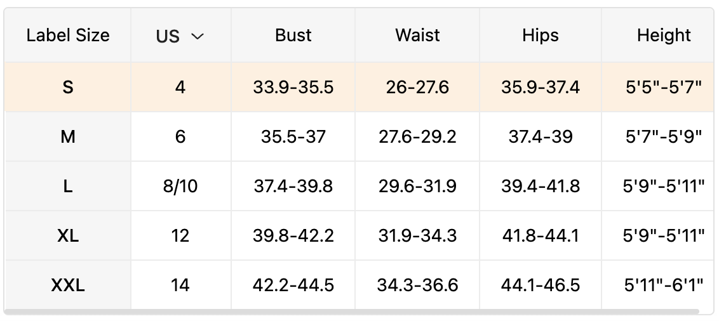Click the bust value 33.9-35.5
This screenshot has width=719, height=321.
pos(293,87)
